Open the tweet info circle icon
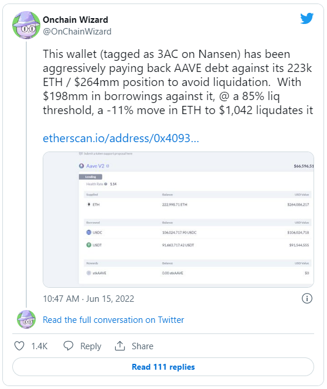 307,298
